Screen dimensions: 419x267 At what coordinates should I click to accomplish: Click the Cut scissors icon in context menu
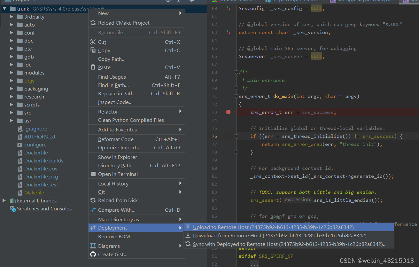click(x=93, y=42)
